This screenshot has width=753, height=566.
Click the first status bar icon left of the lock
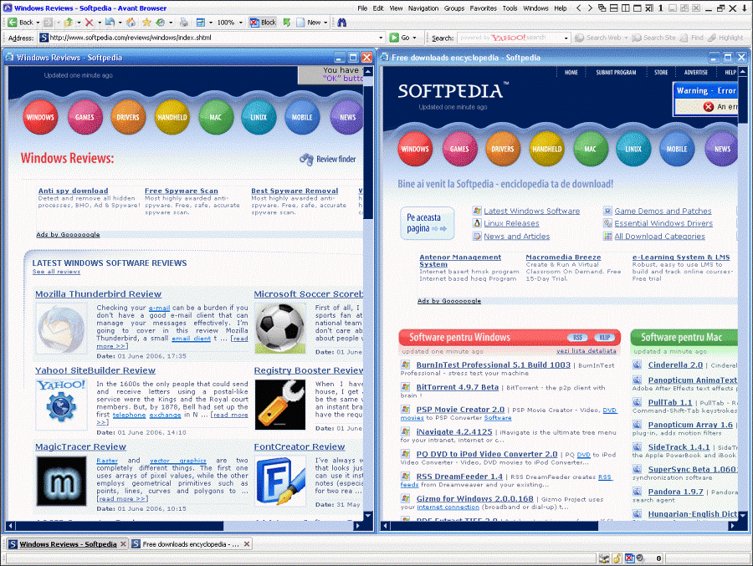[x=604, y=558]
